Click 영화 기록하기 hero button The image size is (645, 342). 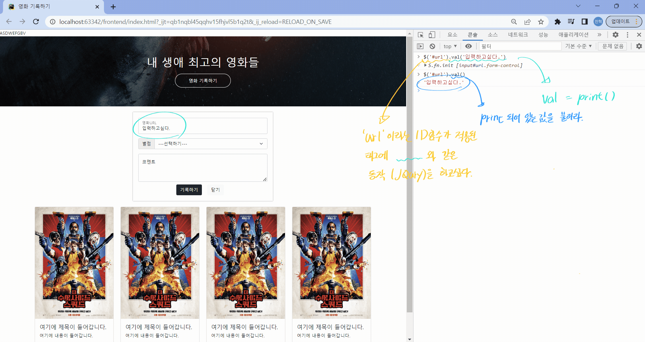tap(203, 81)
